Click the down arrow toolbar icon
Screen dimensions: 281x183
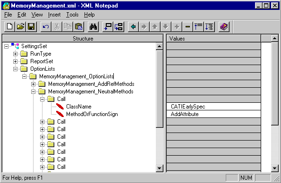pyautogui.click(x=166, y=27)
